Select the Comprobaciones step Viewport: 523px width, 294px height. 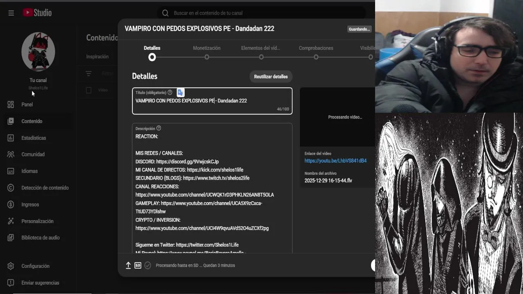click(x=316, y=53)
